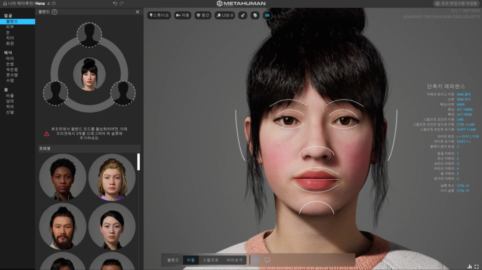Screen dimensions: 482x270
Task: Select 블렌드 under 얼굴 in sidebar
Action: [17, 22]
